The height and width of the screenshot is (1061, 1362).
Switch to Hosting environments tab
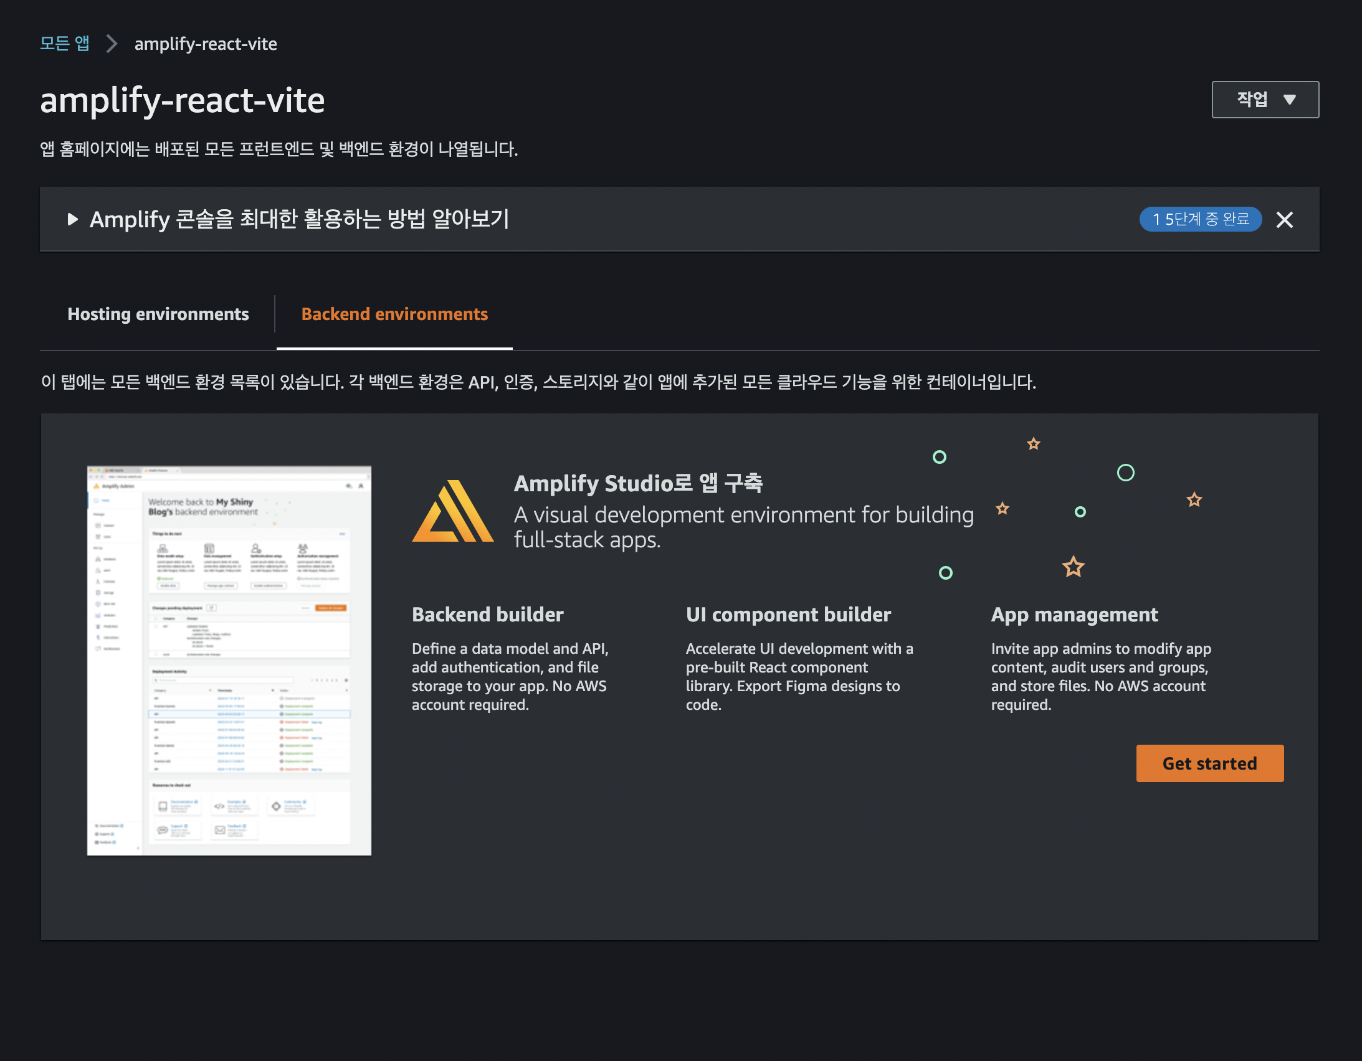(x=158, y=314)
